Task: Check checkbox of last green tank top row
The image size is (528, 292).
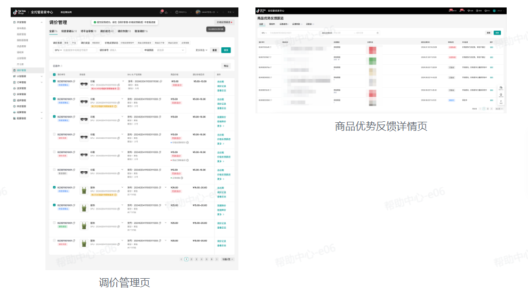Action: [54, 240]
